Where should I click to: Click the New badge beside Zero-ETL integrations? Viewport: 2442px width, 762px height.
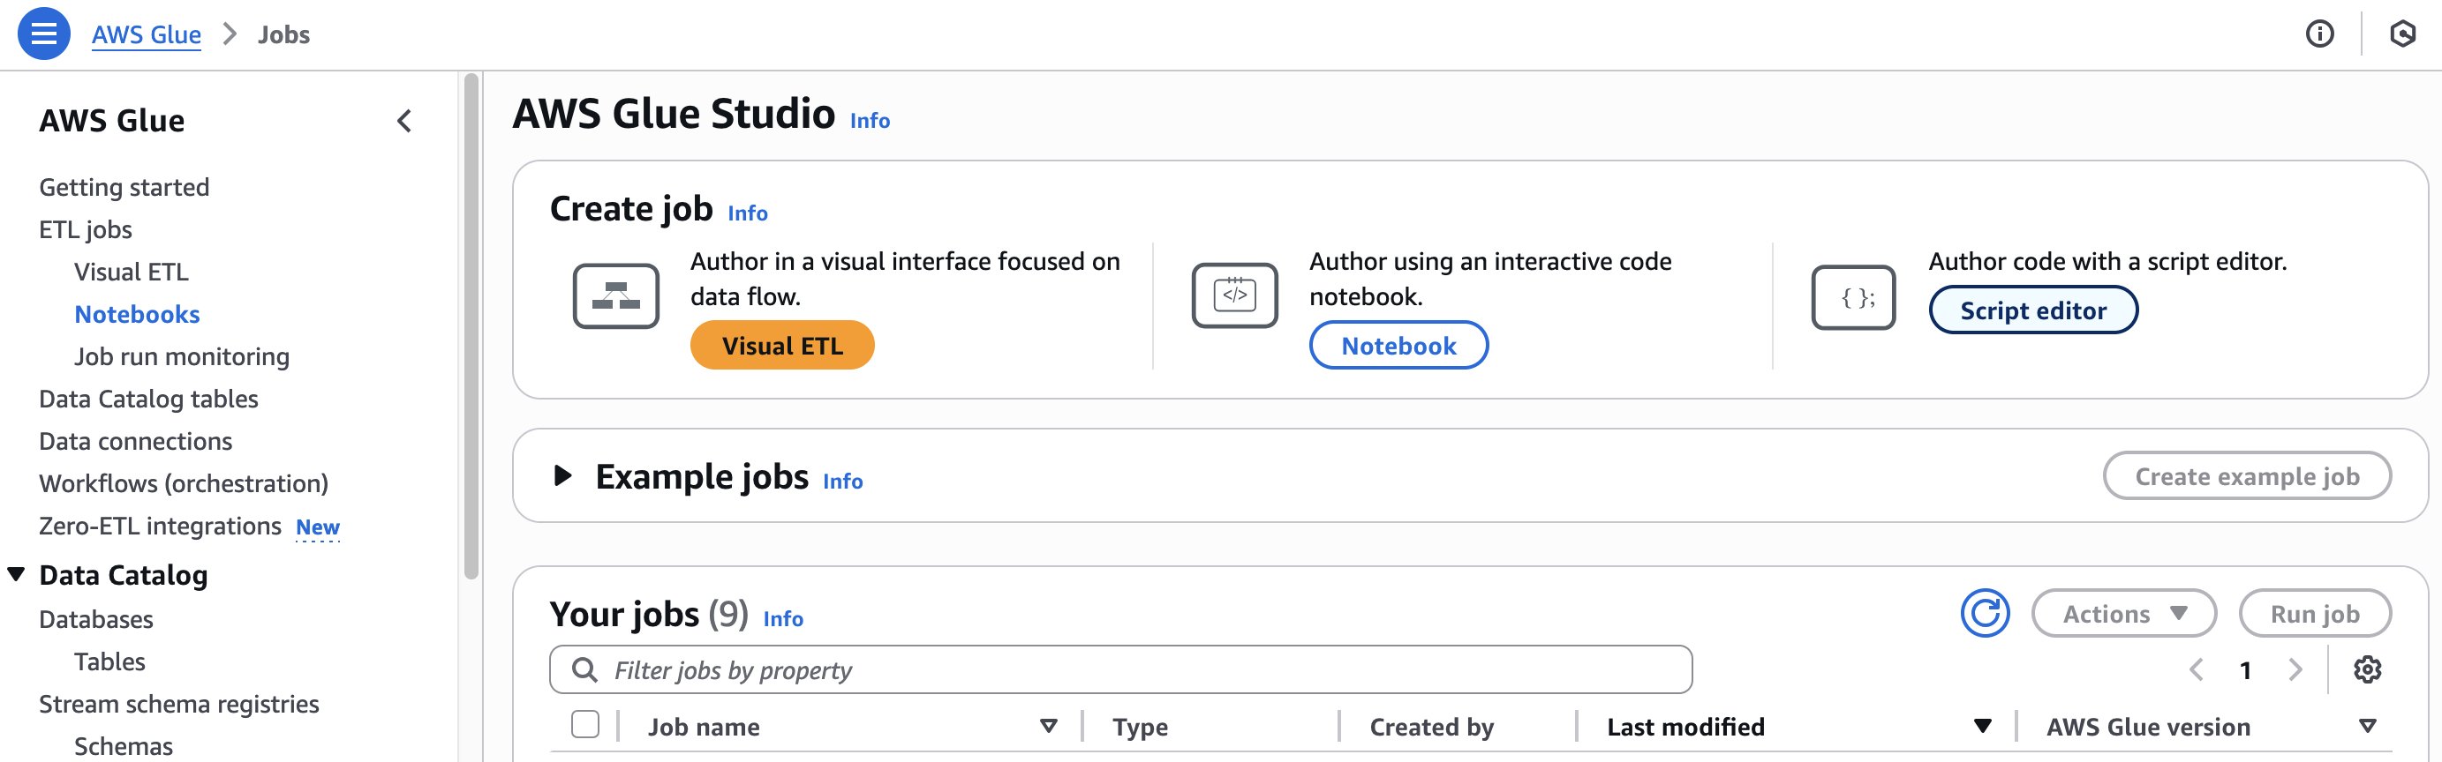(x=318, y=527)
